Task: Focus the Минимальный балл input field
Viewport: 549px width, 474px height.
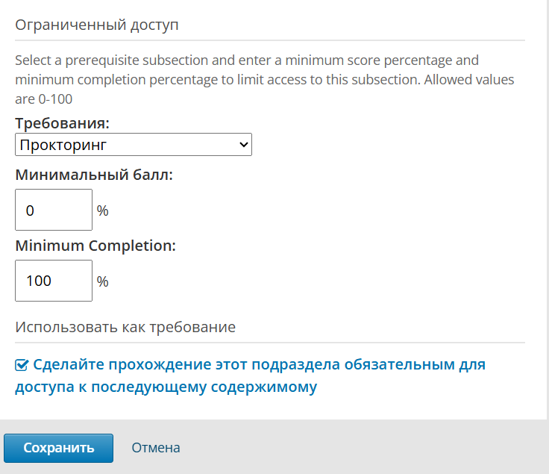Action: [x=54, y=211]
